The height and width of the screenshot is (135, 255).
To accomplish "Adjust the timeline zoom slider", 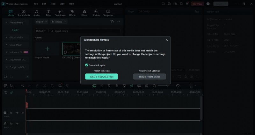I will point(163,86).
